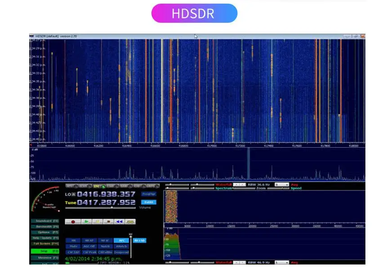Decrease lower RBW 46.9 Hz with left arrow

click(x=236, y=263)
